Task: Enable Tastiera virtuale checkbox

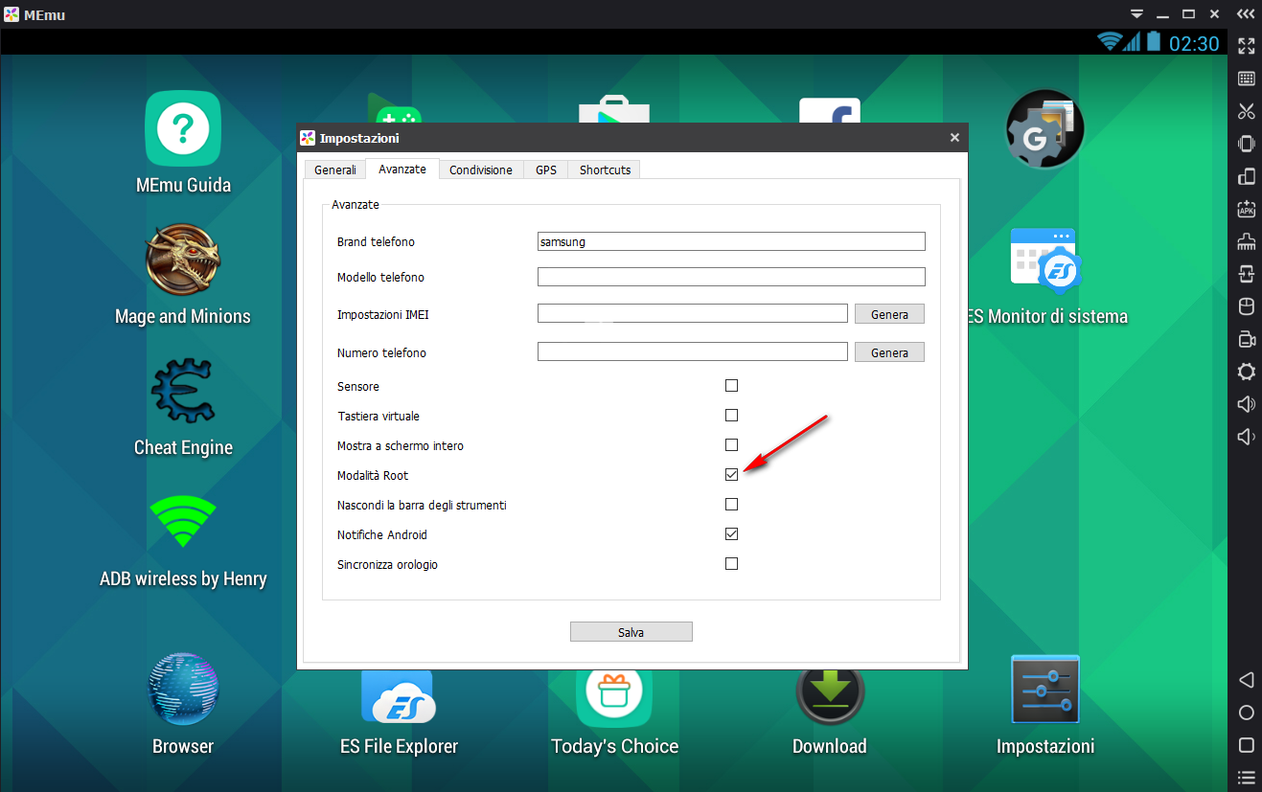Action: 732,416
